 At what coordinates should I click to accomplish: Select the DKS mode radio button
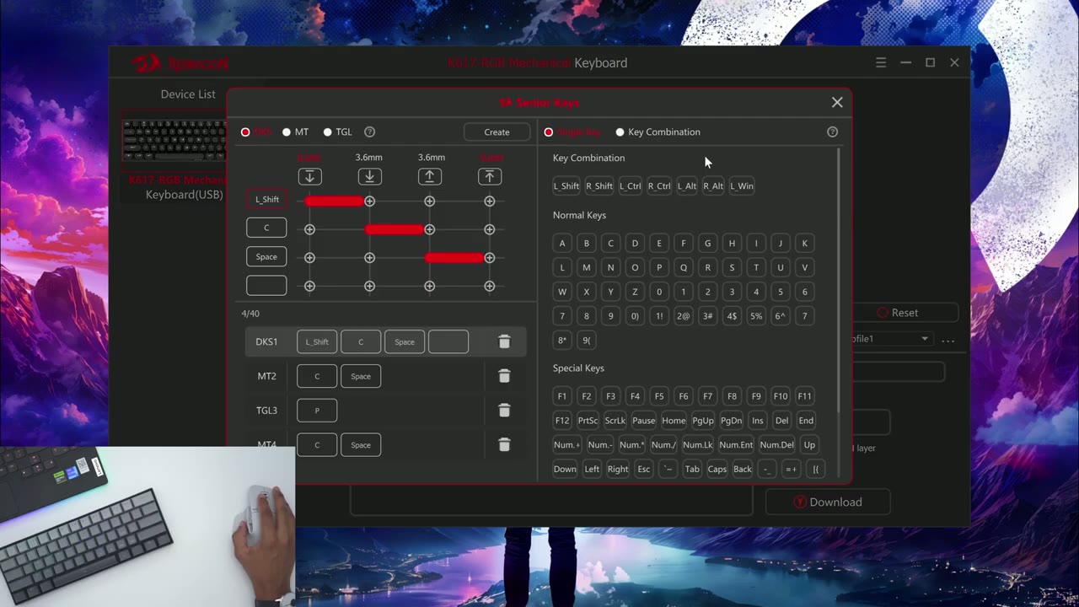245,132
